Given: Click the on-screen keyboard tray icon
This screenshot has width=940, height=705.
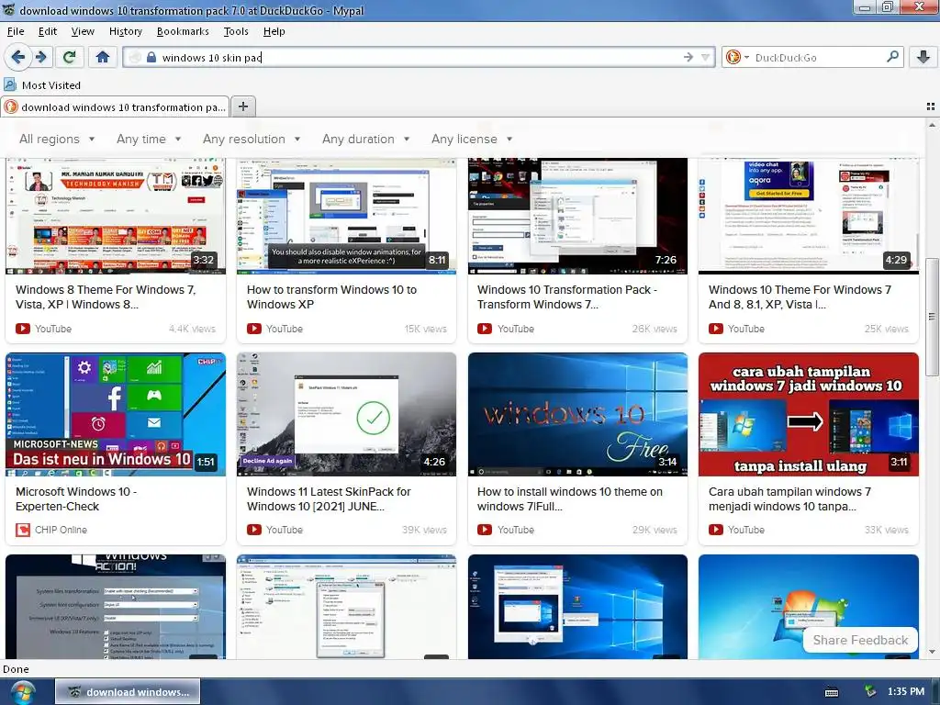Looking at the screenshot, I should coord(832,692).
